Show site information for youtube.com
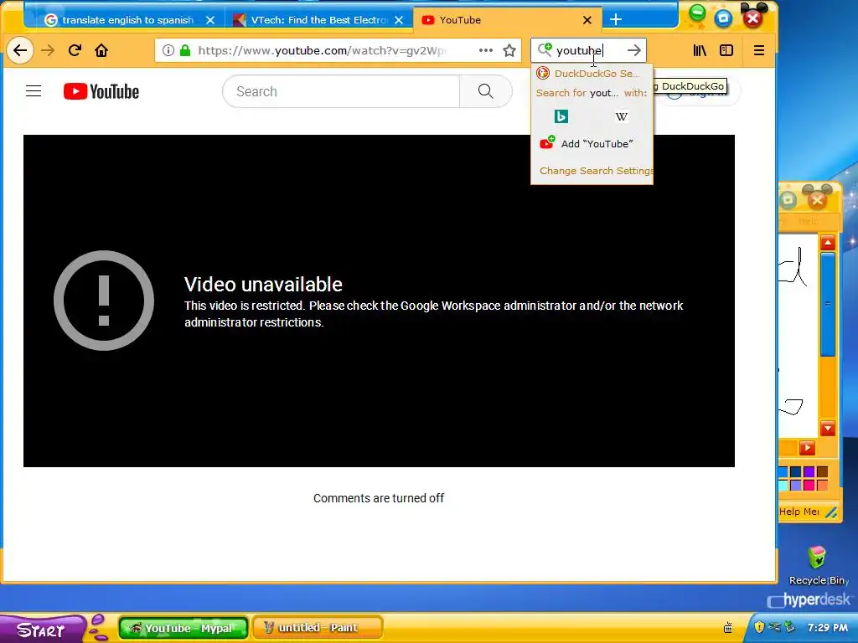Screen dimensions: 858x643 point(168,50)
